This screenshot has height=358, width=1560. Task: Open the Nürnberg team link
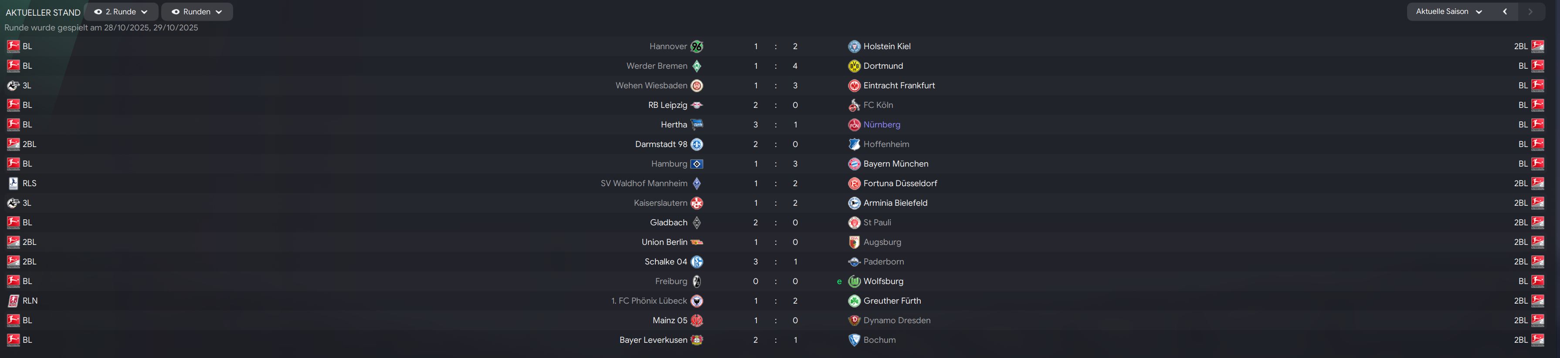(x=882, y=124)
